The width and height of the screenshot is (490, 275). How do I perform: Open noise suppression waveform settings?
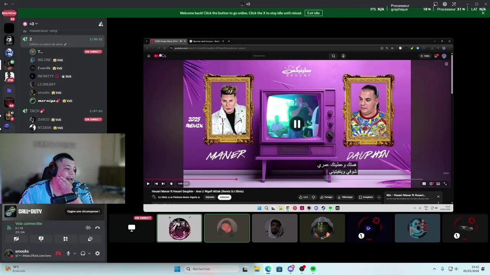[88, 228]
